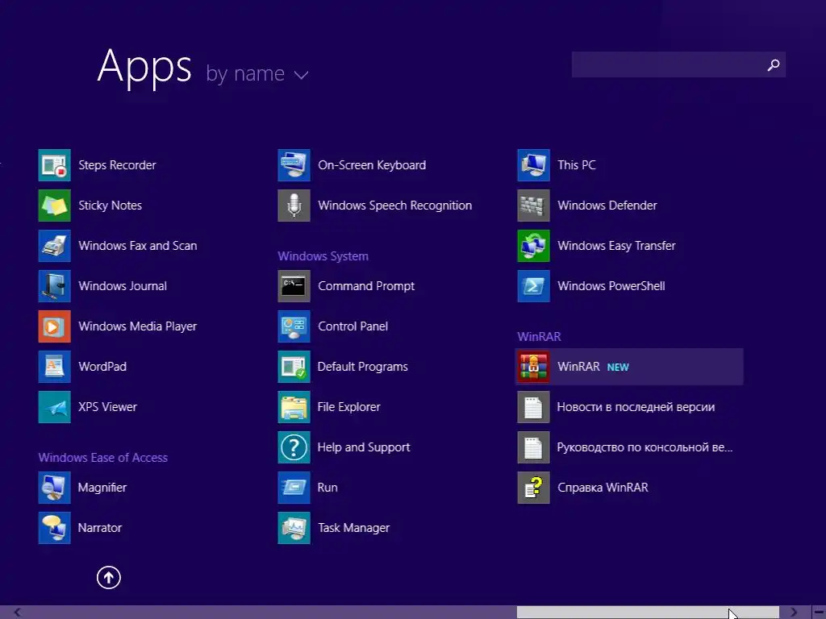The height and width of the screenshot is (619, 826).
Task: Open Windows Fax and Scan icon
Action: tap(54, 246)
